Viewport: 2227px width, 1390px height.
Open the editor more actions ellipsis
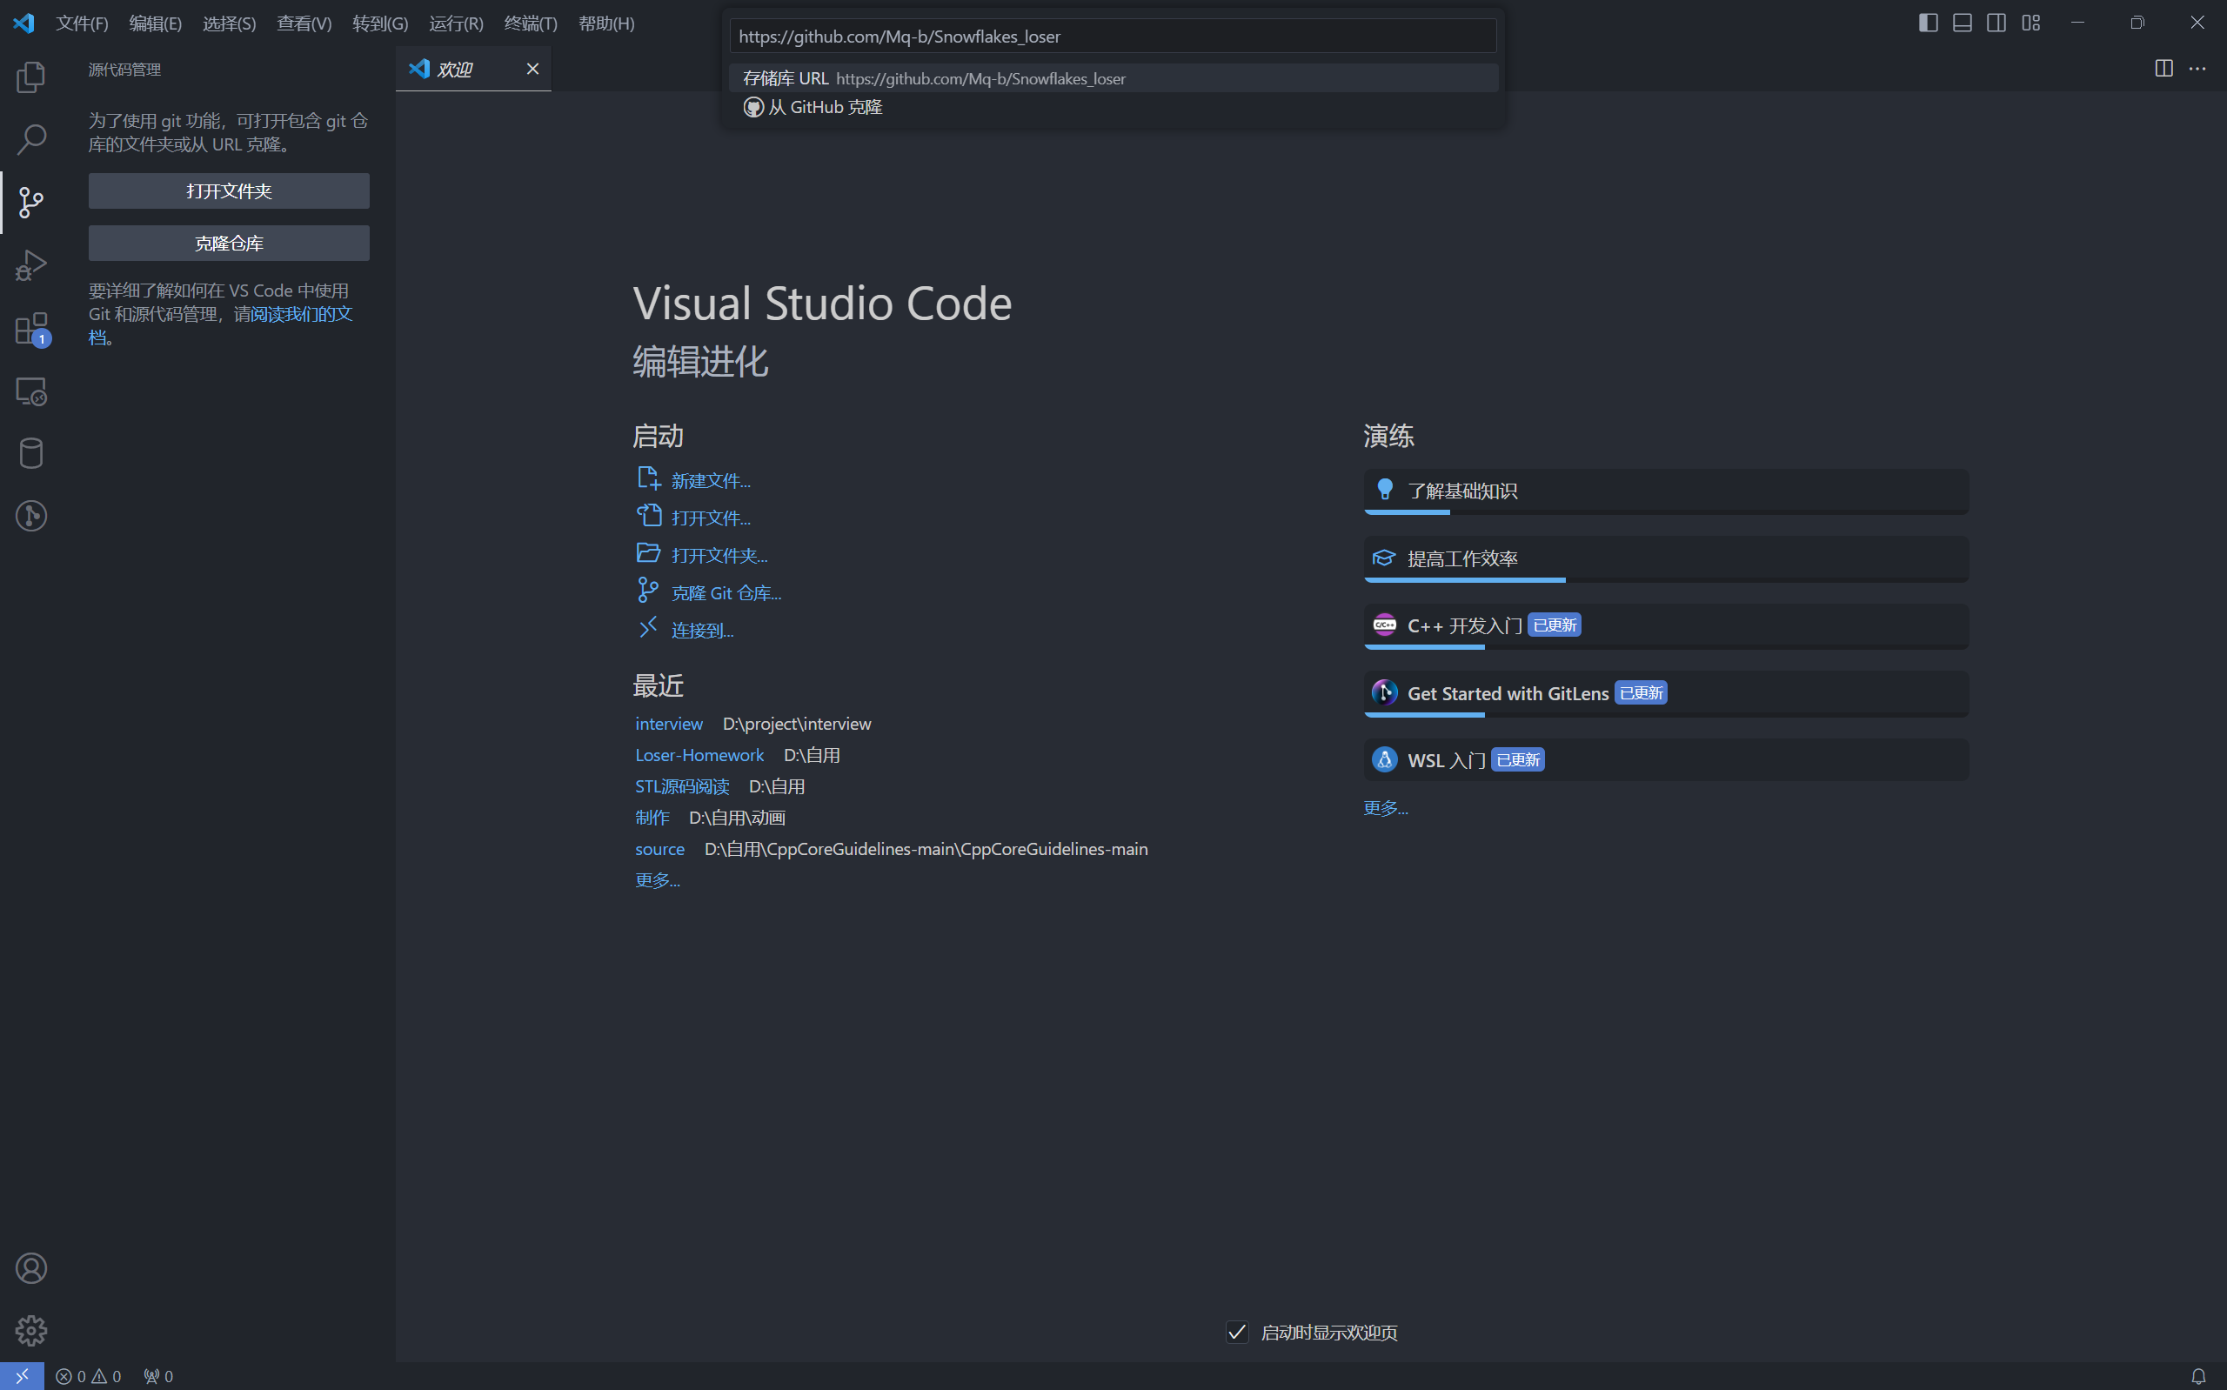(2197, 69)
